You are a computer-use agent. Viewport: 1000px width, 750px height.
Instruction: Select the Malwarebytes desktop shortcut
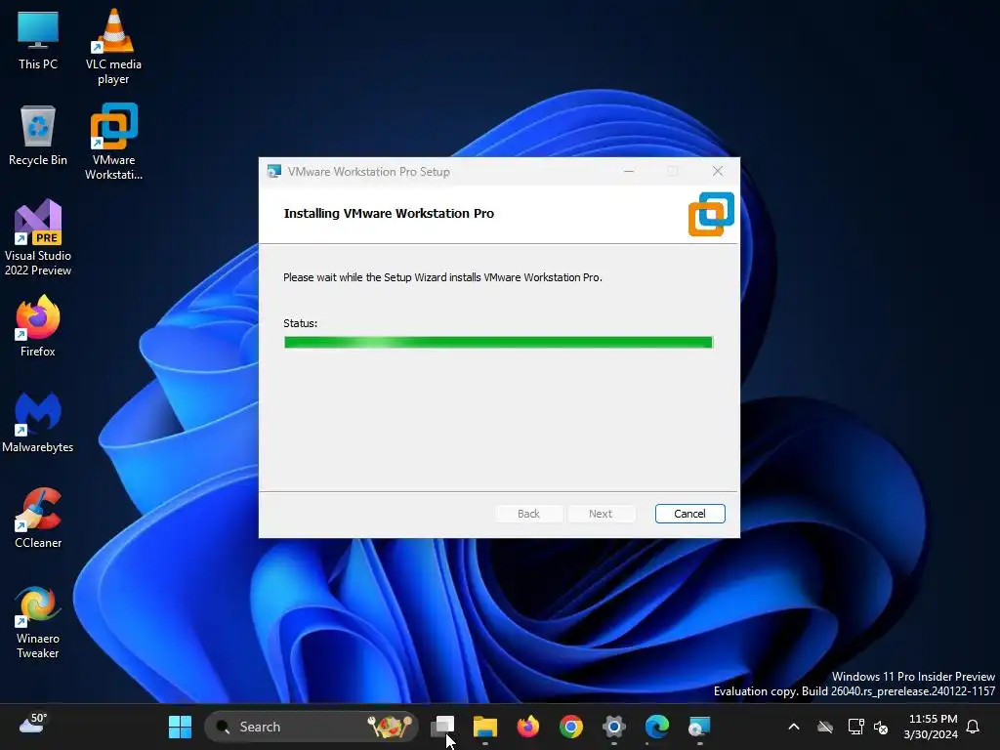click(x=38, y=422)
